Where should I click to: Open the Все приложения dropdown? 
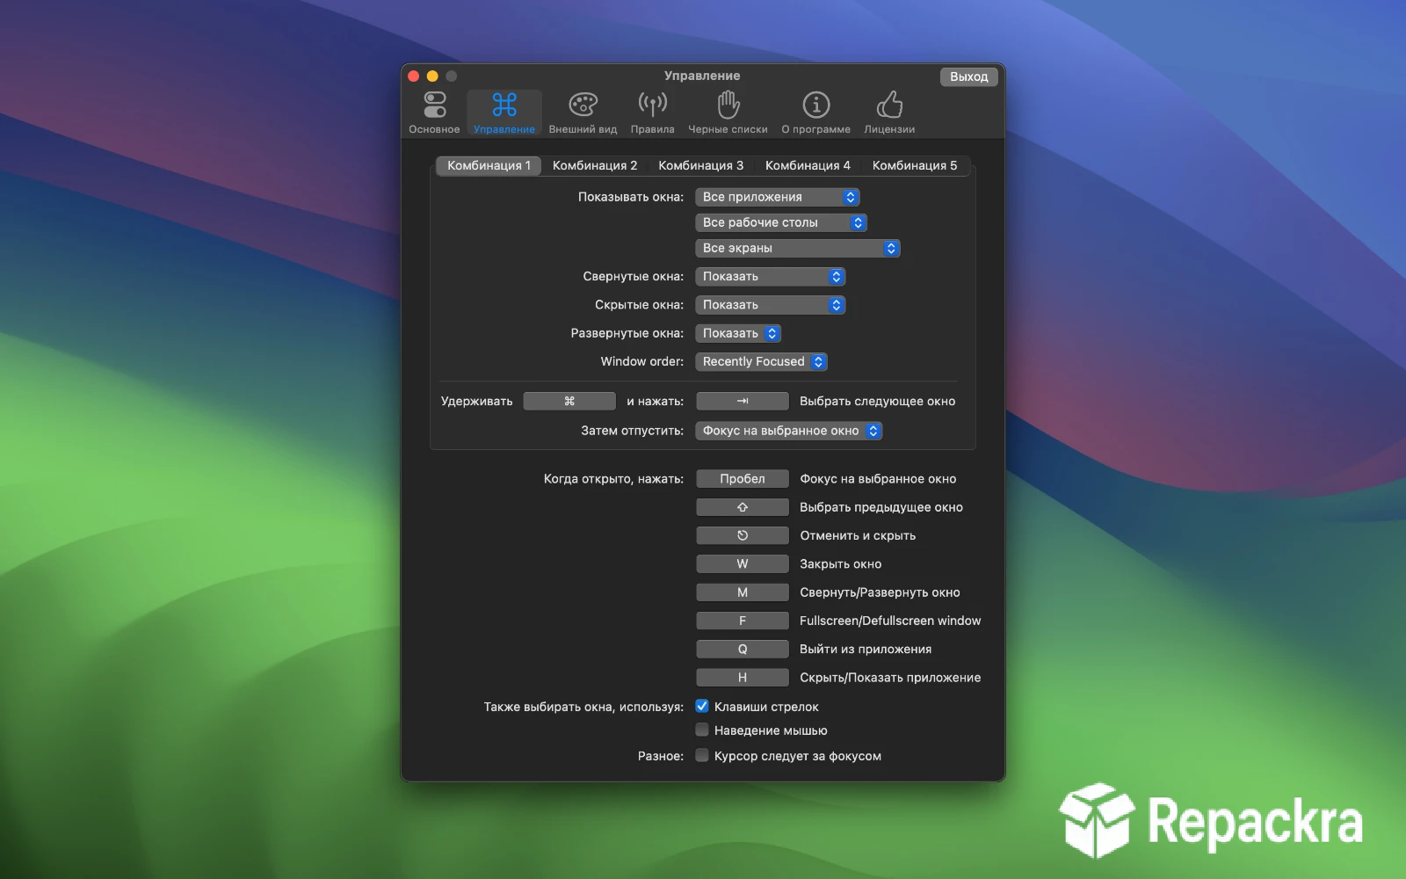pyautogui.click(x=778, y=197)
